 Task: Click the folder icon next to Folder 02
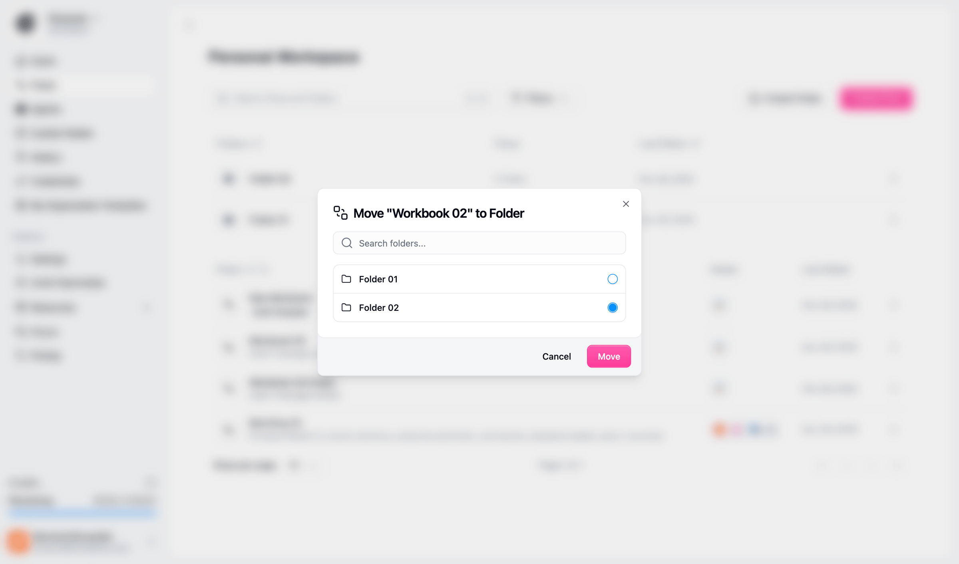pyautogui.click(x=346, y=307)
